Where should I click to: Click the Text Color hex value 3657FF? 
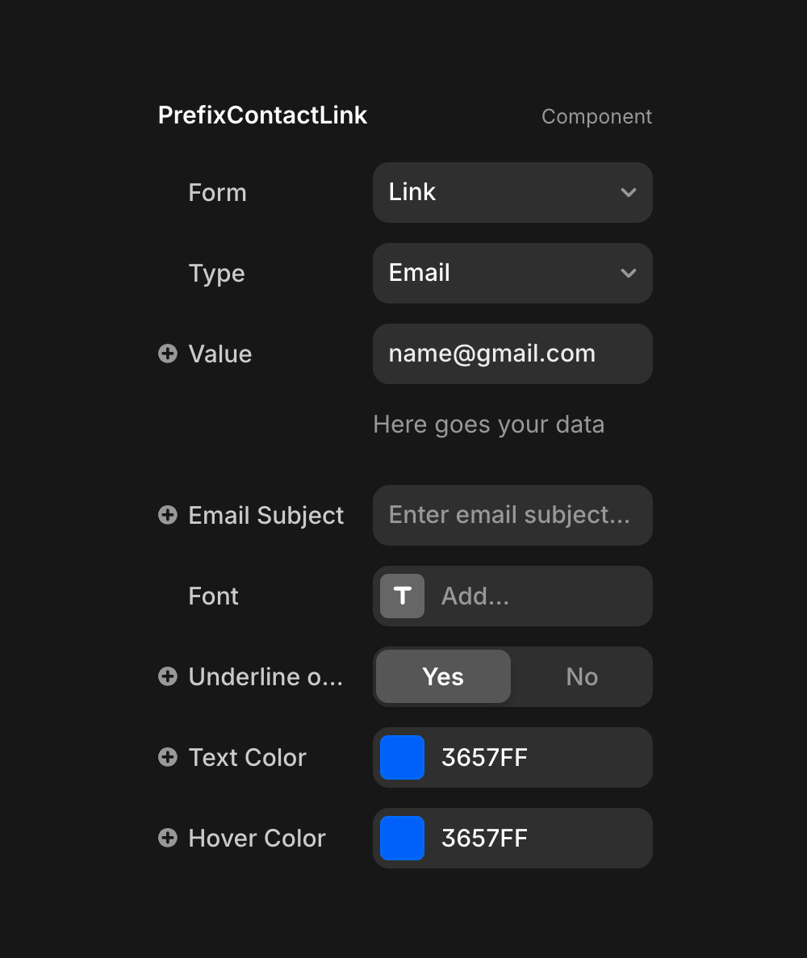click(x=484, y=757)
